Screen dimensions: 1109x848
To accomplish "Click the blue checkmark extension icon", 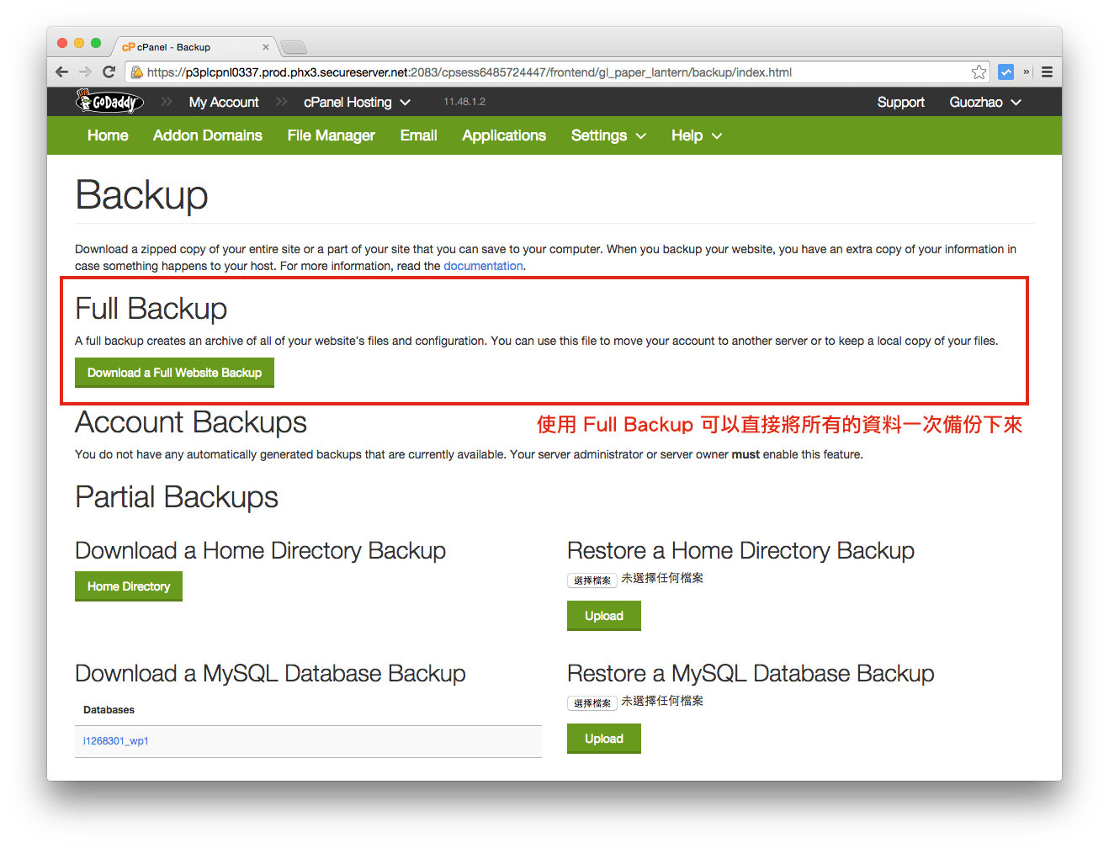I will tap(1006, 72).
